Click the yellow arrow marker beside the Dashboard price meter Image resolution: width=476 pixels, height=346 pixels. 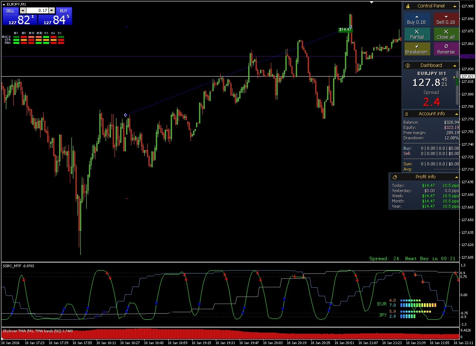(454, 77)
